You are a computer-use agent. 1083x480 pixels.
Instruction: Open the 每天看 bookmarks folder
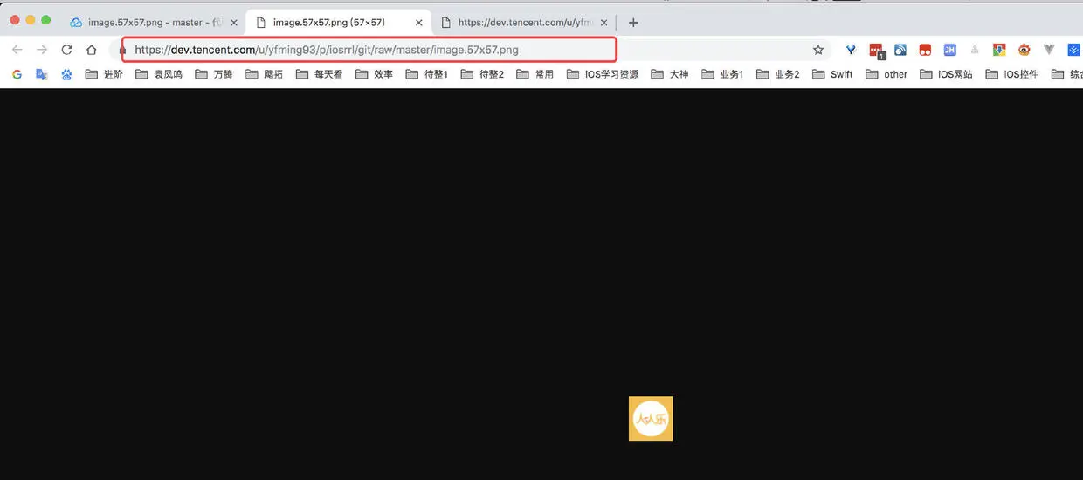click(320, 74)
